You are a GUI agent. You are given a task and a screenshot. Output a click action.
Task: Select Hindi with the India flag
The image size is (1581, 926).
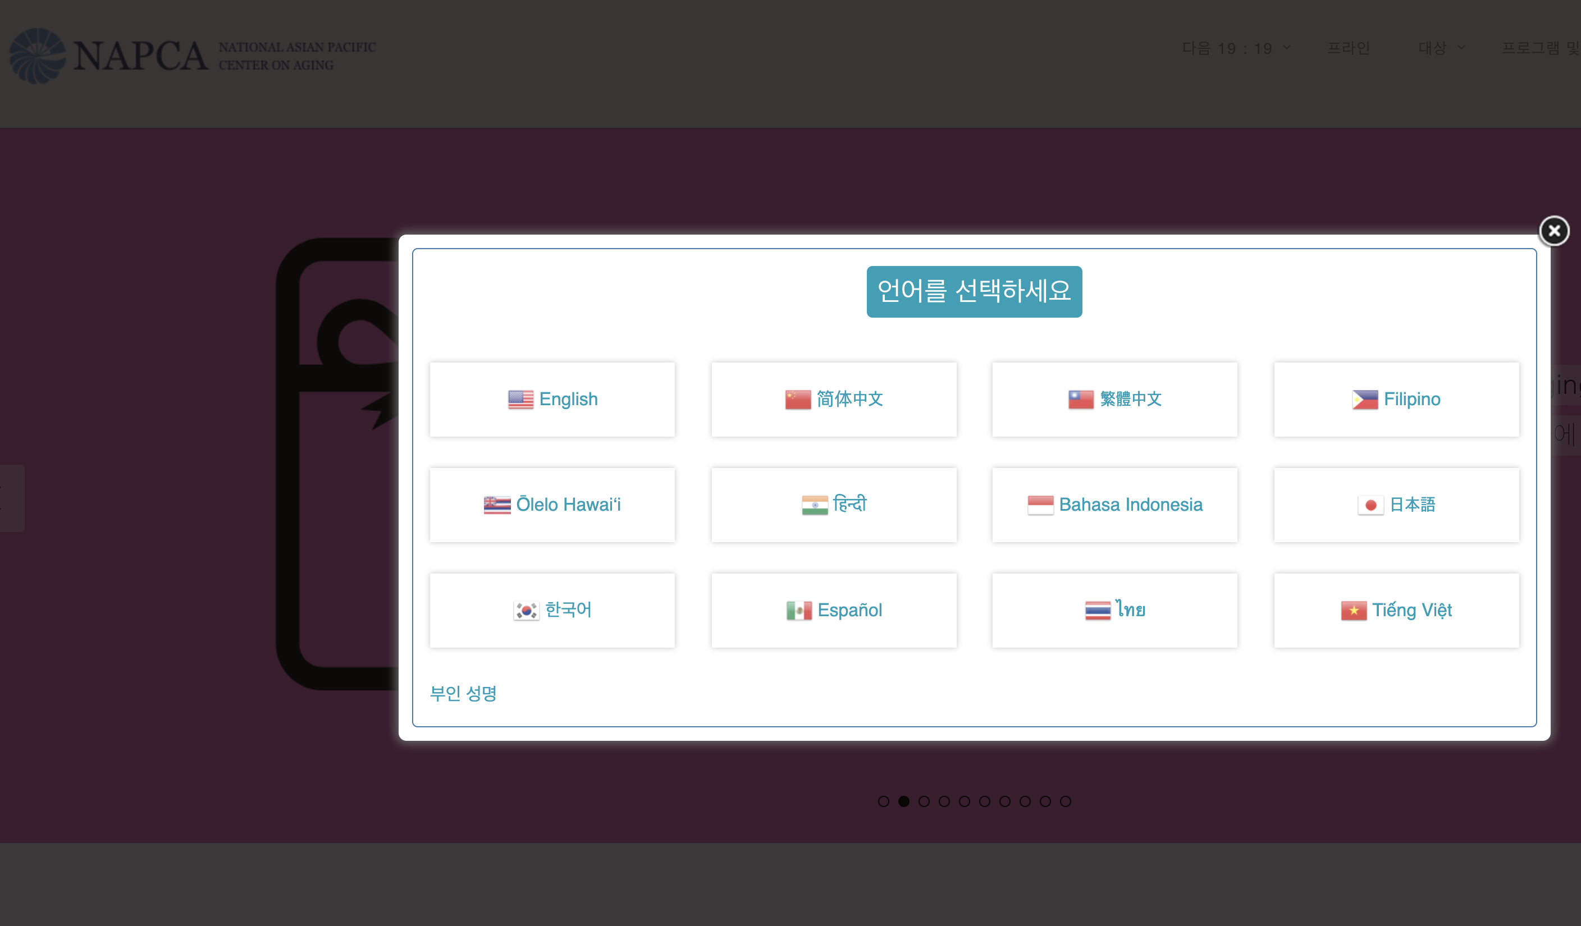(834, 505)
